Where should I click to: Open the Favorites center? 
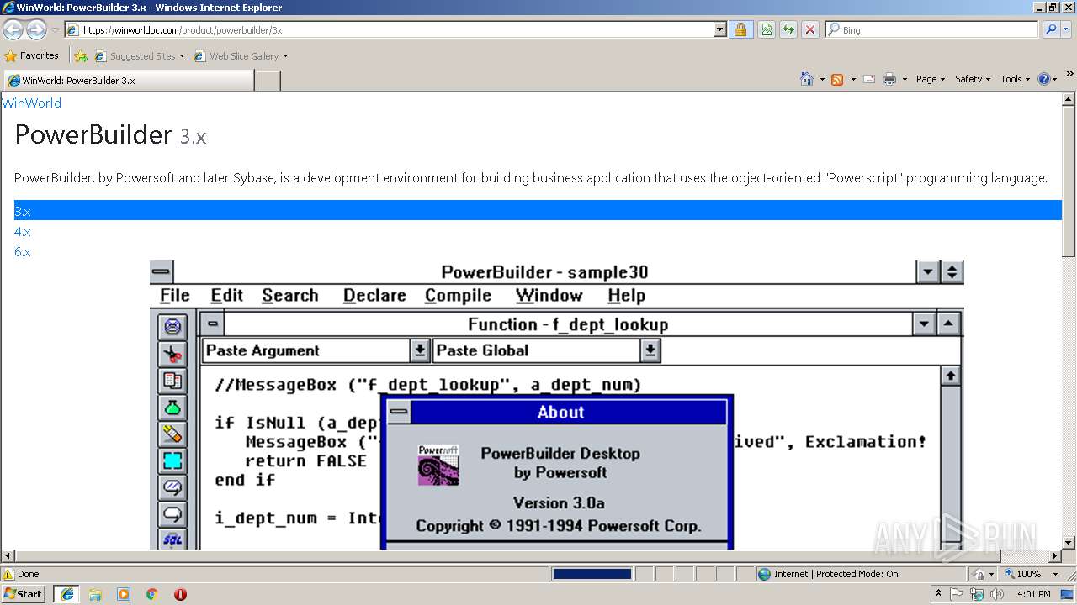[x=32, y=55]
